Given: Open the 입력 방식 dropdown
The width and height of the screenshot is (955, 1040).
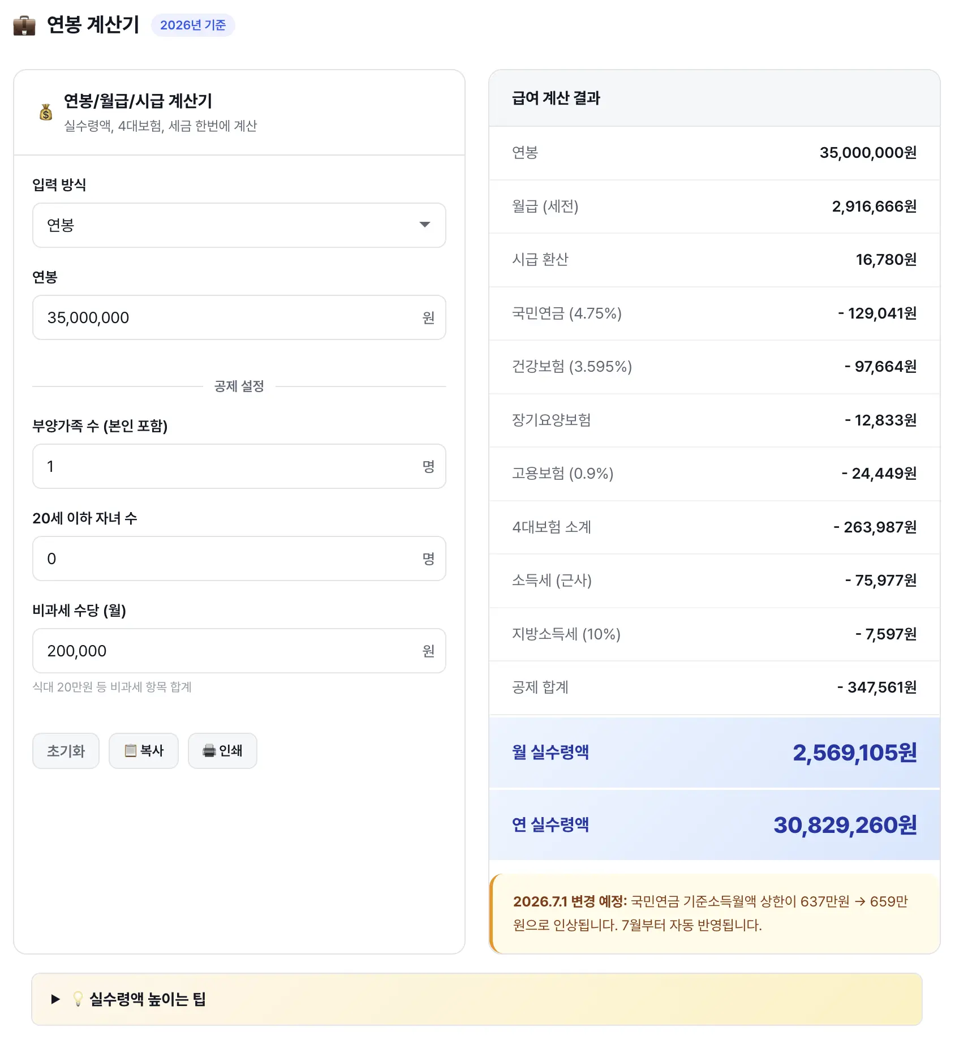Looking at the screenshot, I should click(239, 225).
